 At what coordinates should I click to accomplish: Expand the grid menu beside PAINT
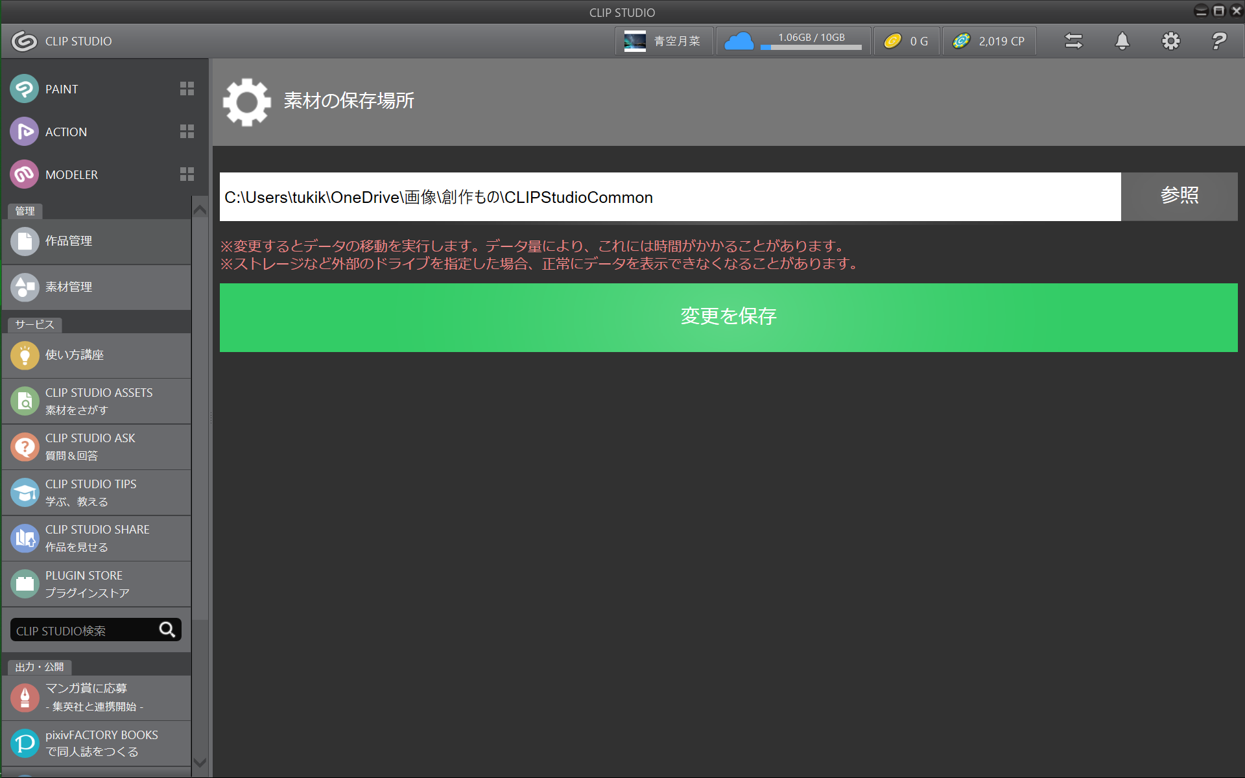187,89
